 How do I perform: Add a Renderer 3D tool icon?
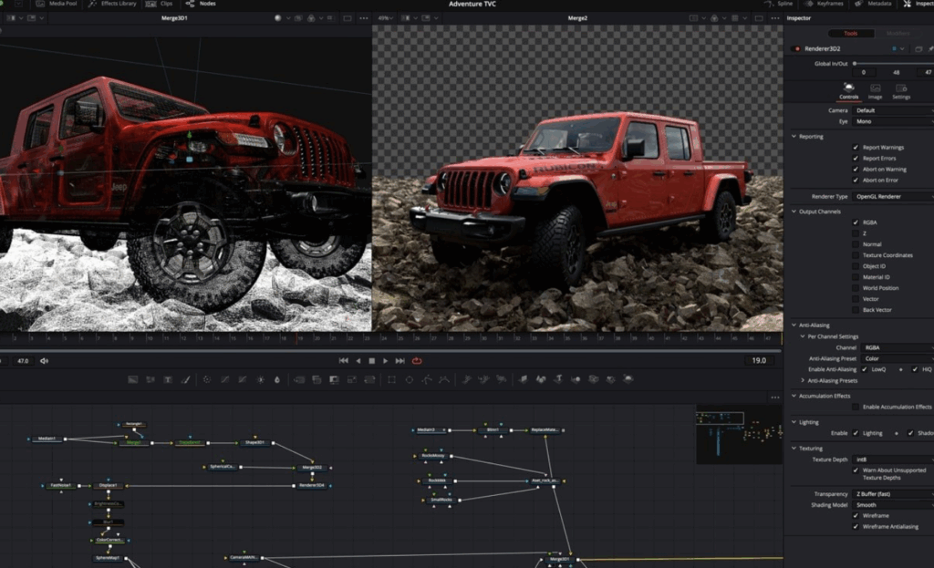coord(628,378)
